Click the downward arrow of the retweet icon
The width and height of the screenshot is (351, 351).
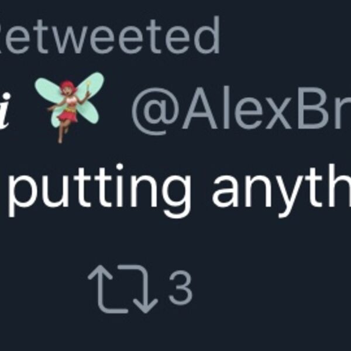tap(143, 294)
